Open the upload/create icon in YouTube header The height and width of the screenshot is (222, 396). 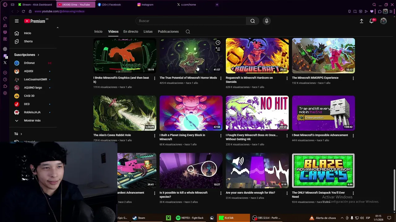[x=361, y=21]
